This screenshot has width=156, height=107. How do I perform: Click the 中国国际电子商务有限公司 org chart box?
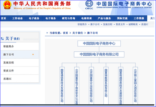point(99,54)
